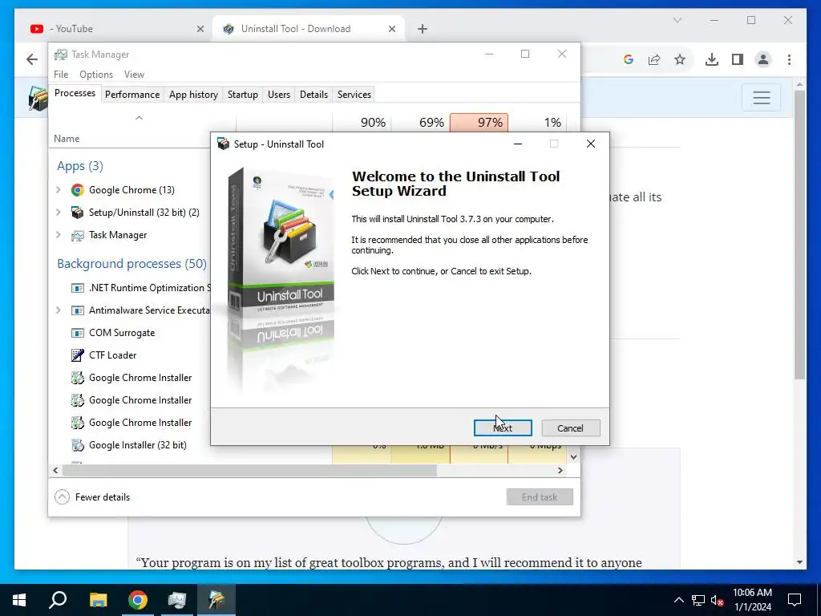Click the End task button in Task Manager
This screenshot has width=821, height=616.
[540, 497]
